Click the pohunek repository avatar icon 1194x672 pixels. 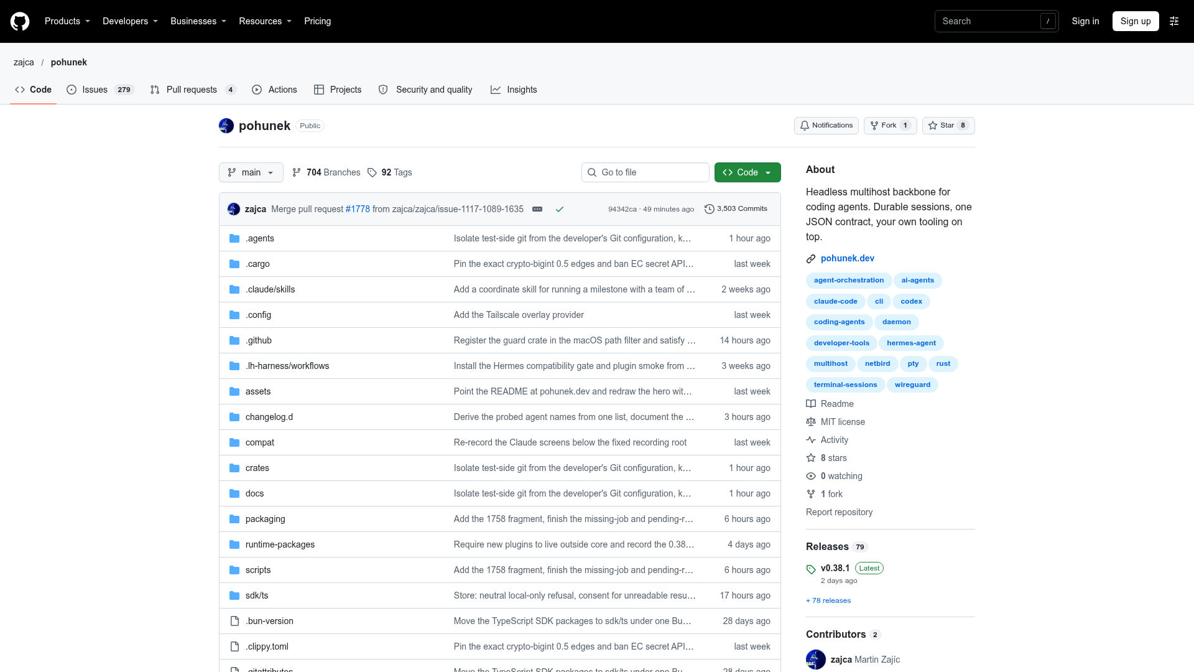point(226,126)
